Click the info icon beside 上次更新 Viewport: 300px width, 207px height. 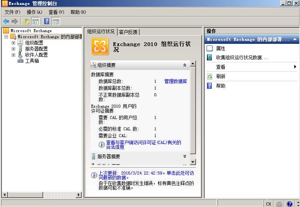pos(94,175)
